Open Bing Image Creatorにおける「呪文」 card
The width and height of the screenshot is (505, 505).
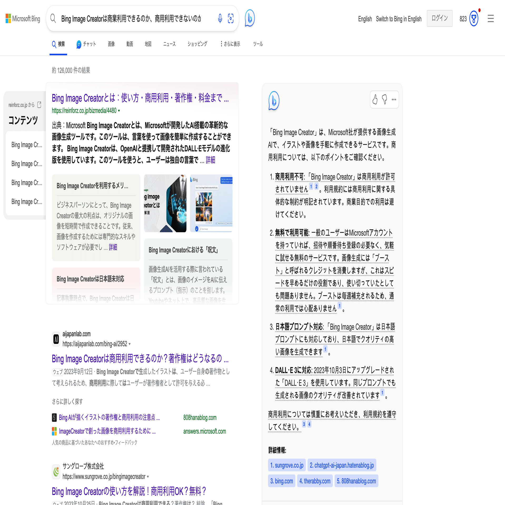188,271
